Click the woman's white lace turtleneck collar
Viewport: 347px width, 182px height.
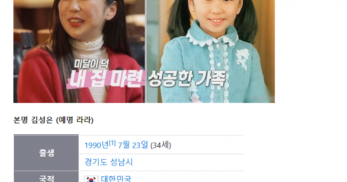(87, 44)
